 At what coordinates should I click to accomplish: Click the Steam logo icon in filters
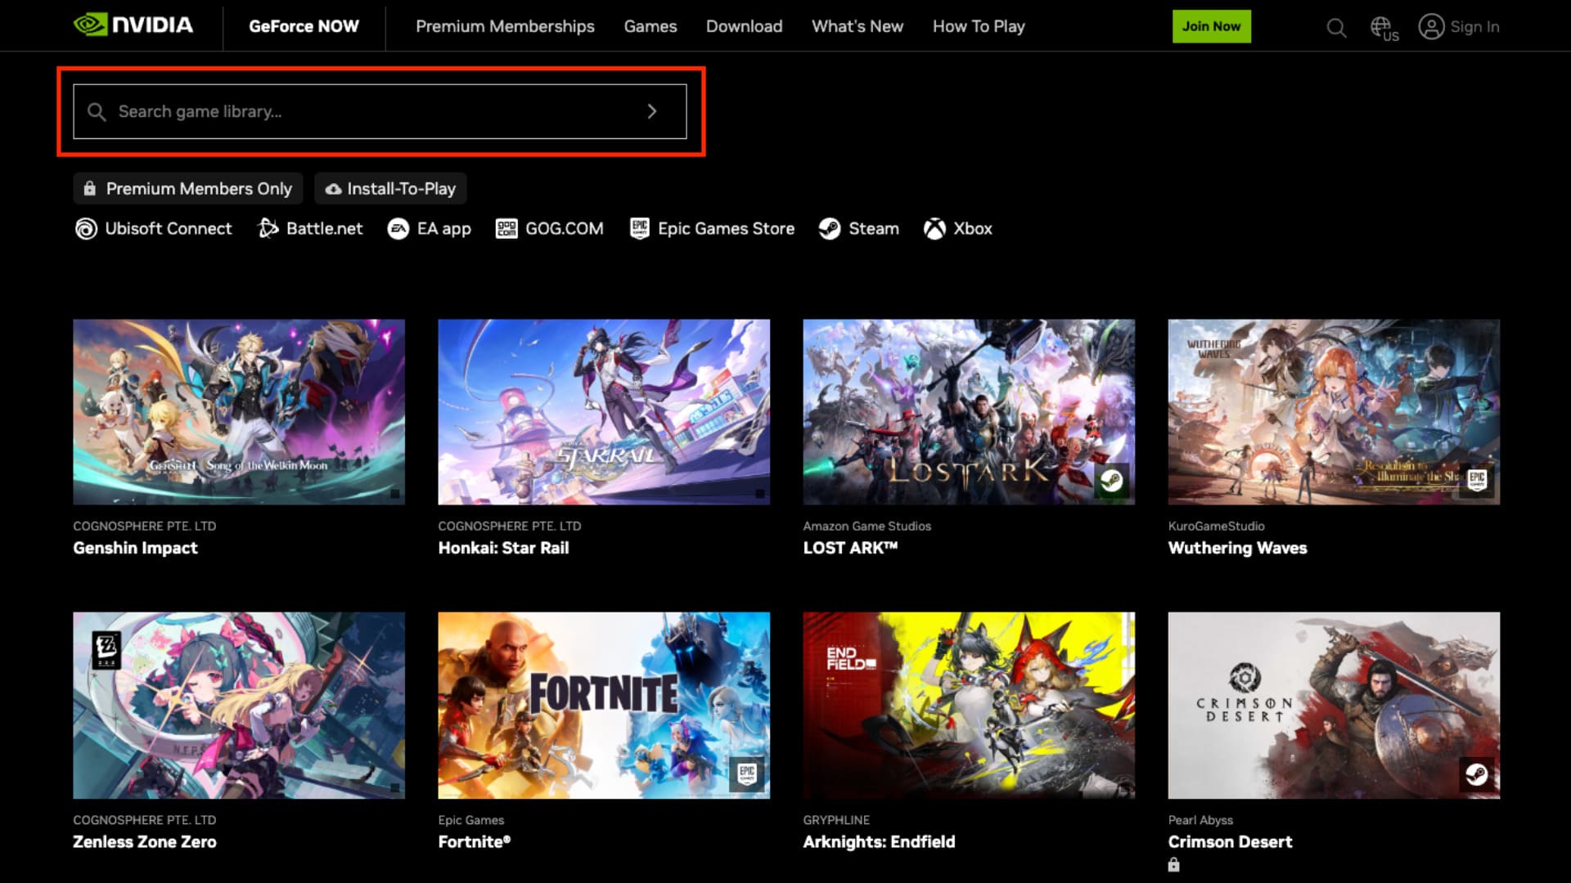830,229
